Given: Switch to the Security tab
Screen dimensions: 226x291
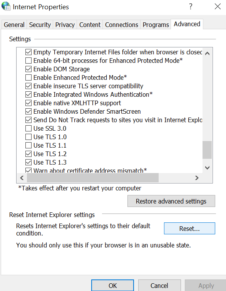Looking at the screenshot, I should point(40,25).
